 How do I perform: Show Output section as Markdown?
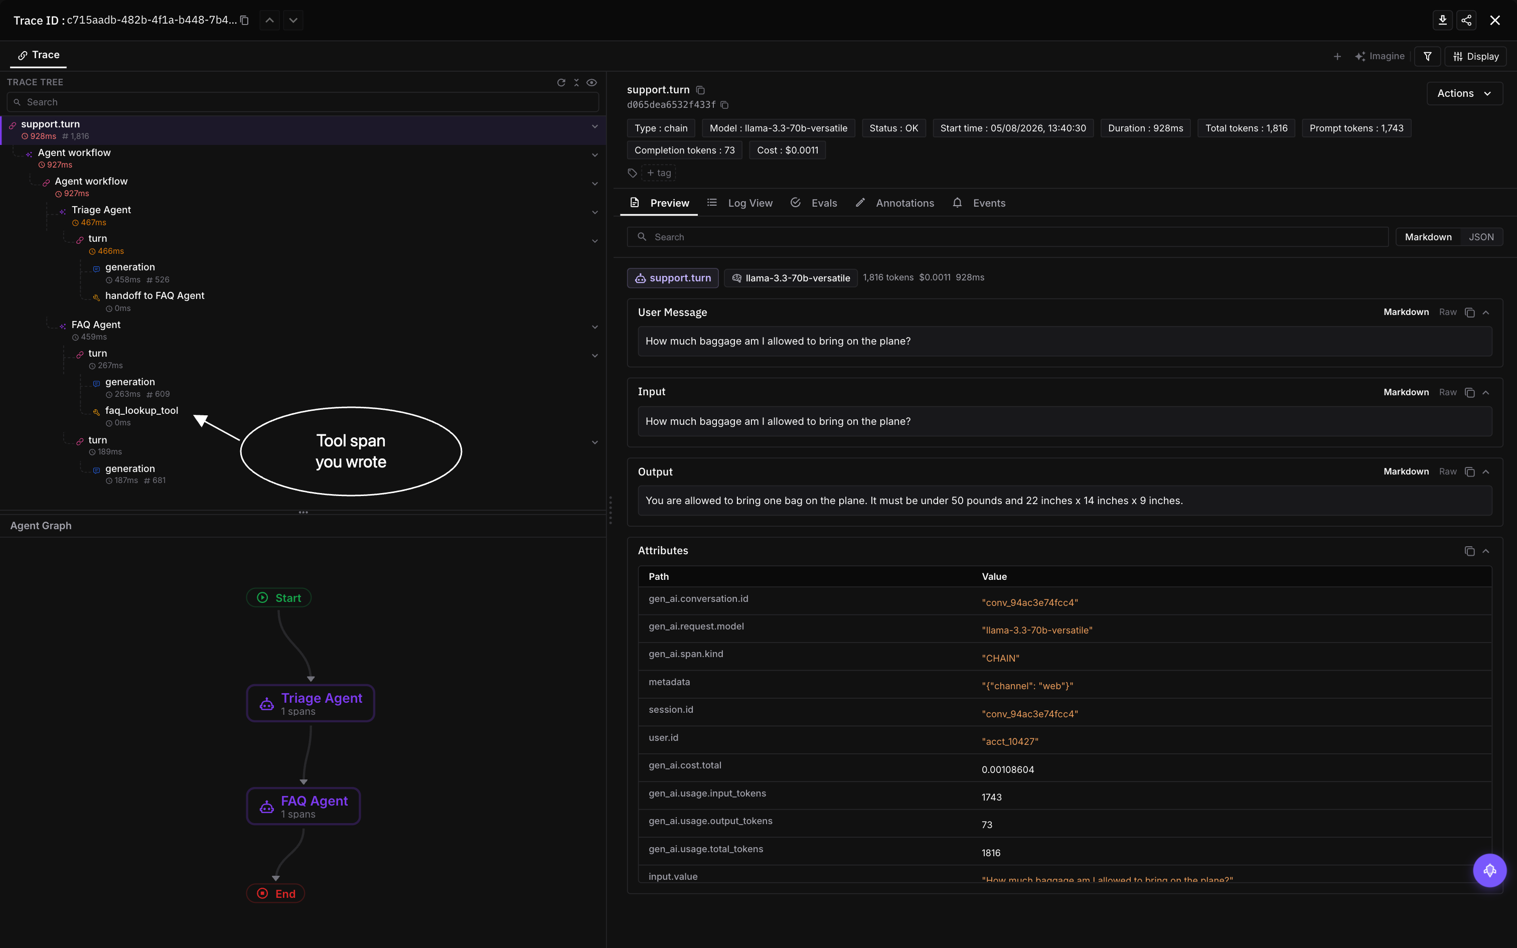(x=1406, y=471)
